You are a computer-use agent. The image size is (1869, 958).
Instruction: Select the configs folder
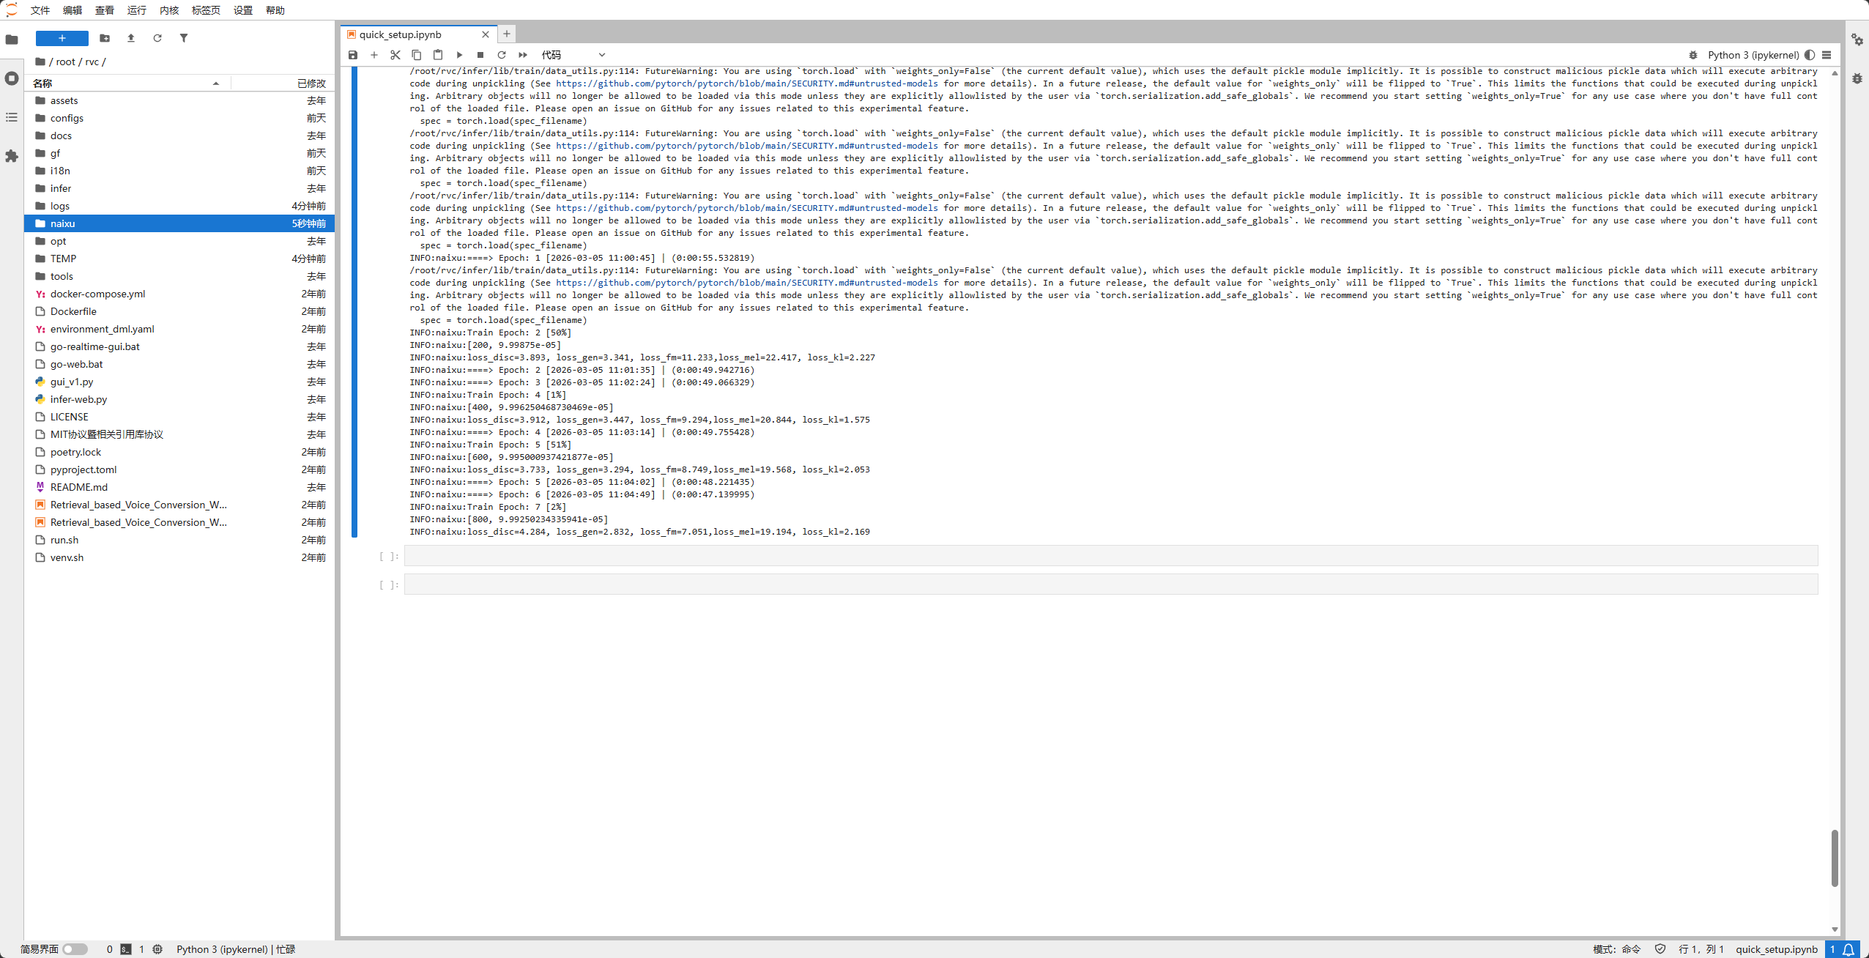tap(179, 118)
